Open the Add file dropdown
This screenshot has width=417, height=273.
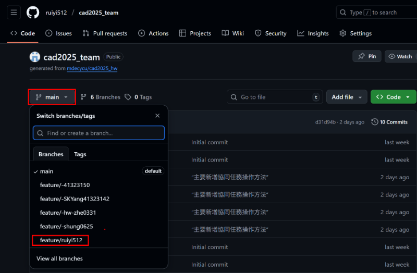346,97
